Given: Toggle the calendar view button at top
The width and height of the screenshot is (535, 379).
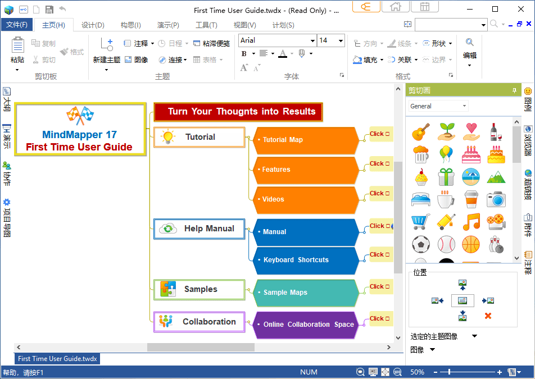Looking at the screenshot, I should [425, 6].
